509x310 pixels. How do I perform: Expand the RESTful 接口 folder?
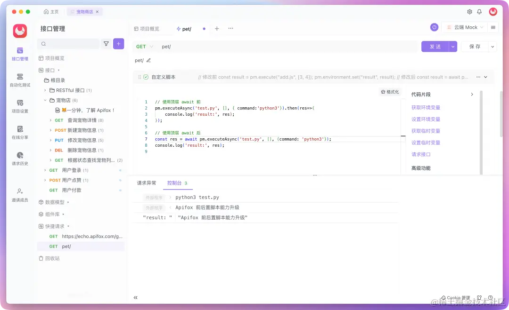coord(45,90)
